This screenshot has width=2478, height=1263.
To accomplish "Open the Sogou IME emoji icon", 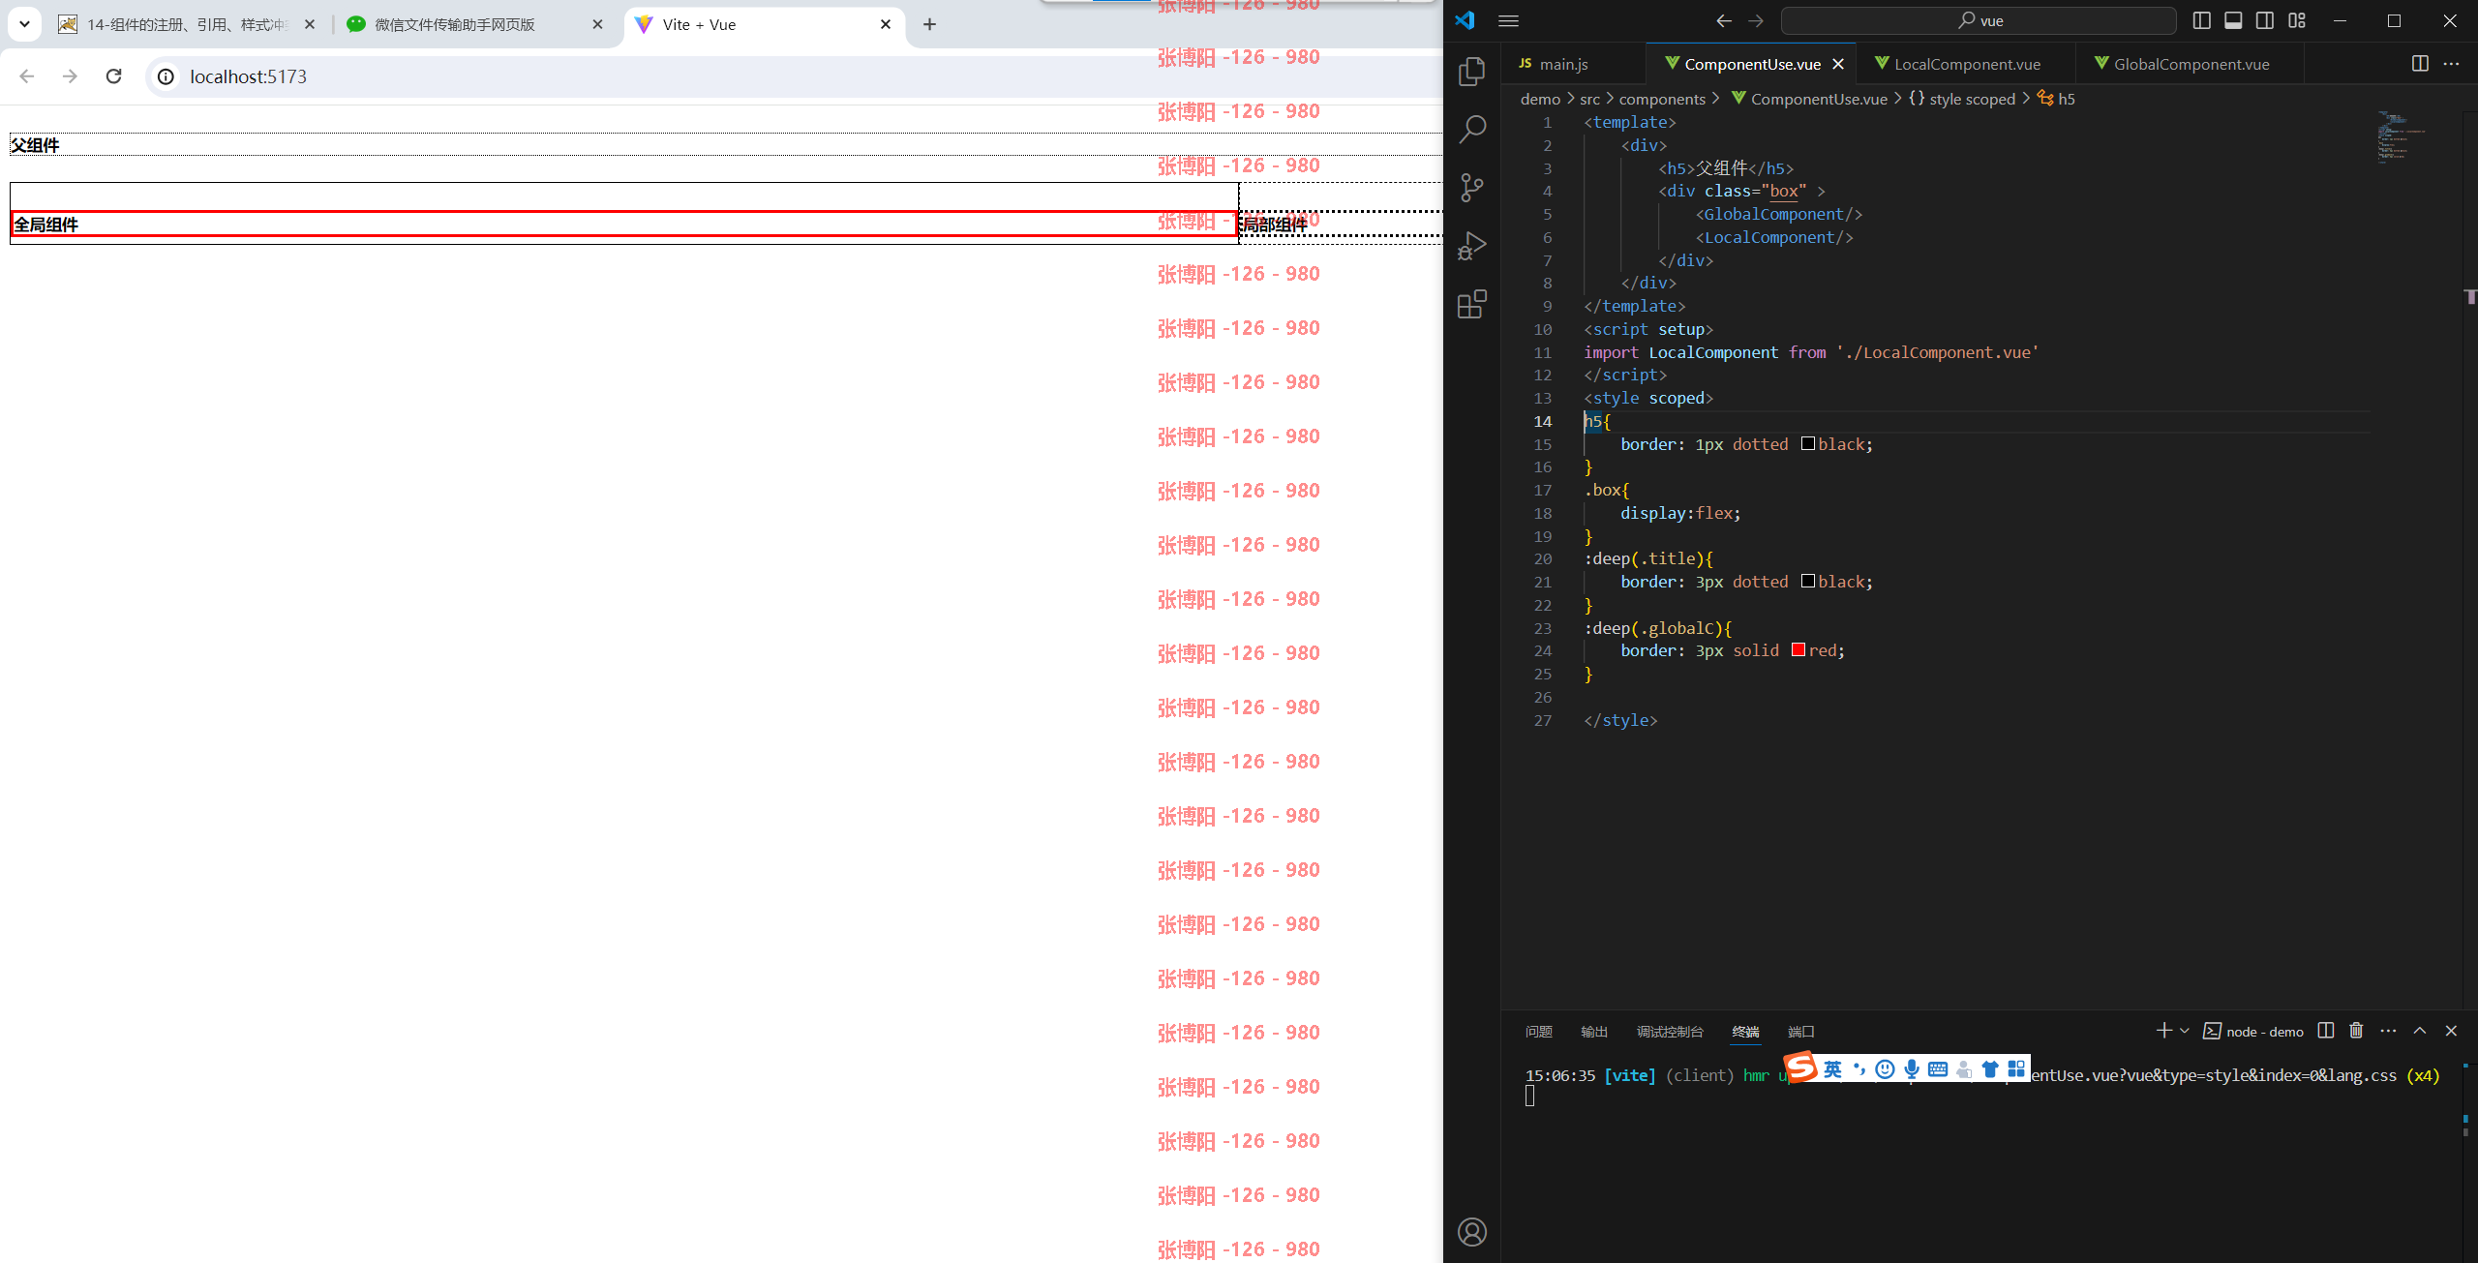I will pyautogui.click(x=1885, y=1068).
